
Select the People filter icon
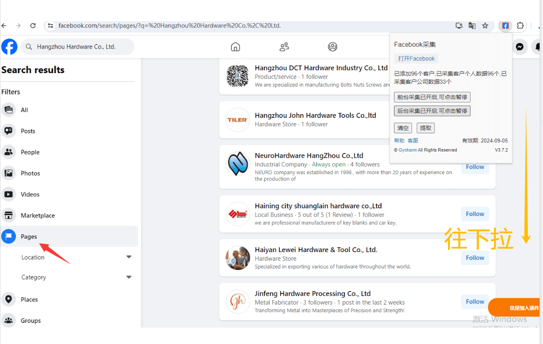(x=9, y=152)
